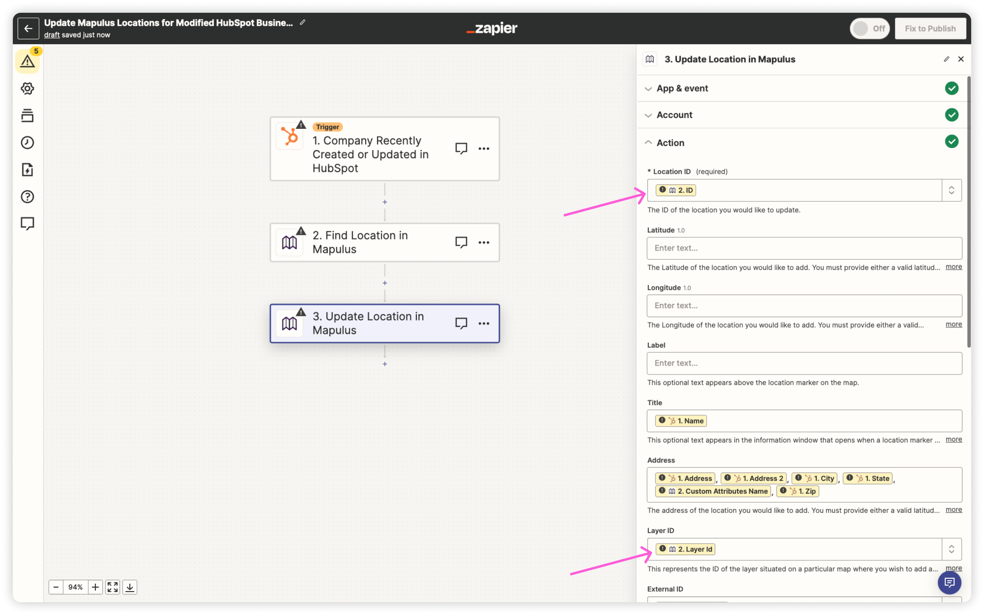984x615 pixels.
Task: Show more of the Address description
Action: click(954, 510)
